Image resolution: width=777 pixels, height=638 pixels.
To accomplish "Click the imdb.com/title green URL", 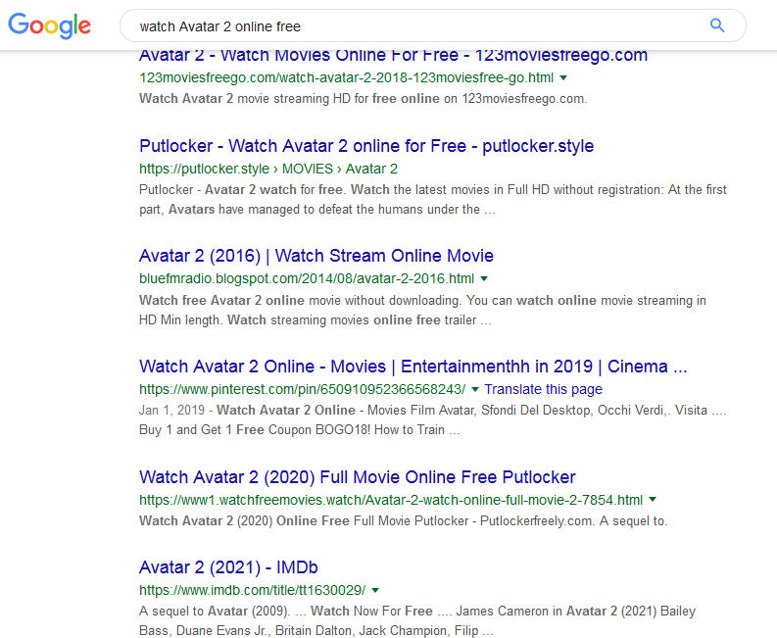I will click(252, 590).
